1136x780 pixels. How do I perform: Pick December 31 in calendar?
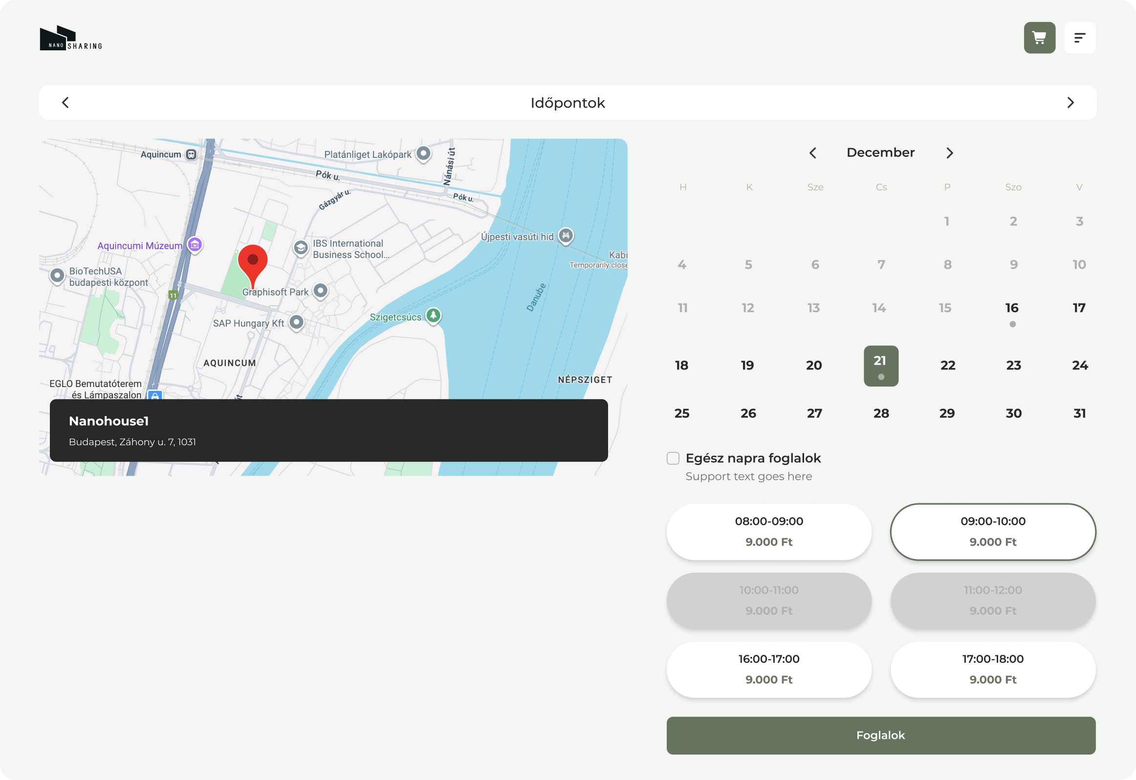(1080, 413)
